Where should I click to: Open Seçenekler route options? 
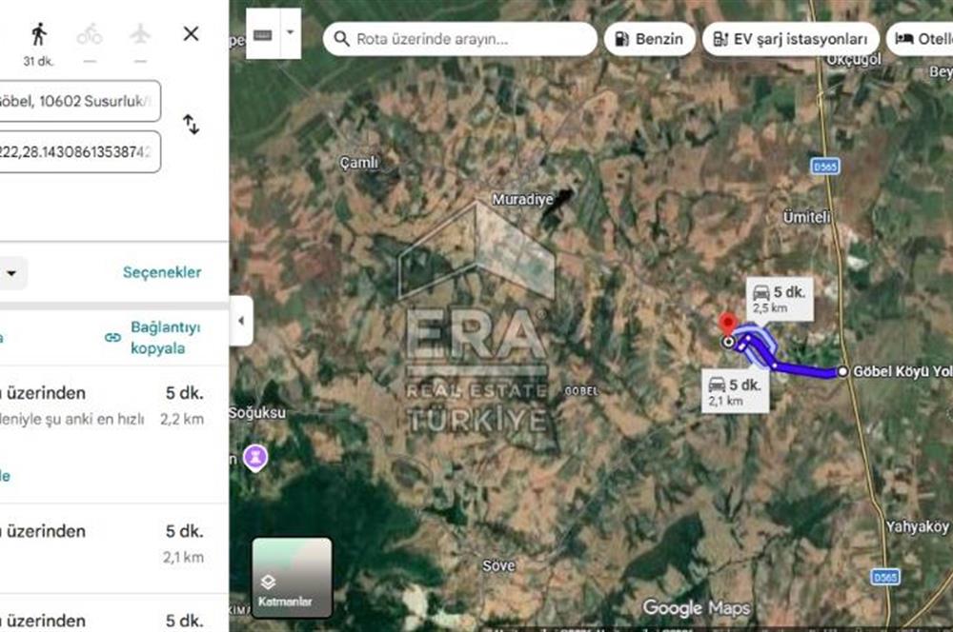(x=162, y=272)
